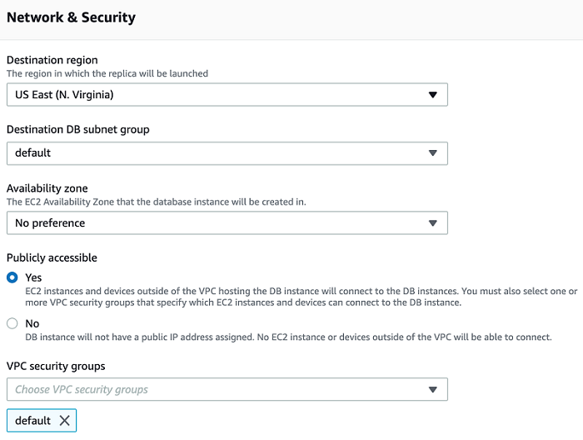Viewport: 583px width, 440px height.
Task: Click the Destination region dropdown arrow
Action: tap(432, 95)
